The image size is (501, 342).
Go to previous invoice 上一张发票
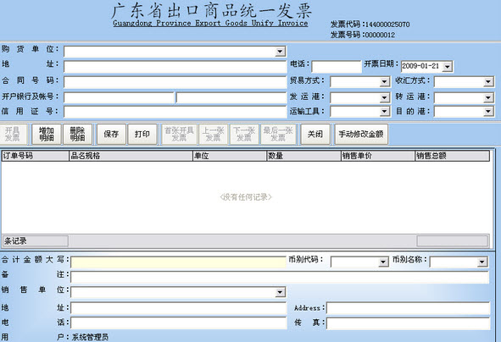[x=213, y=135]
